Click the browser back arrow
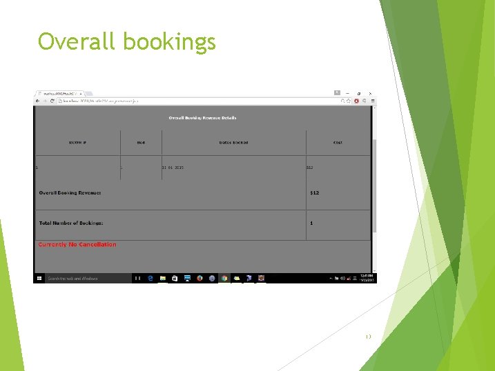The image size is (495, 371). tap(37, 101)
